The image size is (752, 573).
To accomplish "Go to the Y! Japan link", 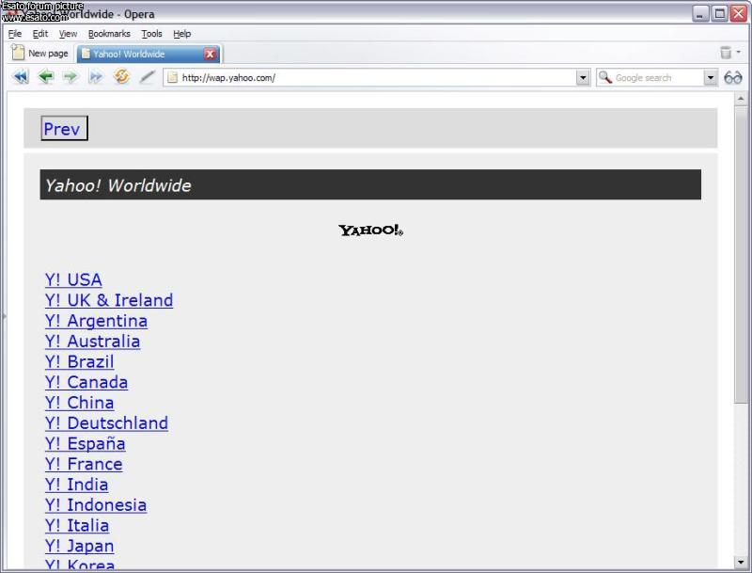I will coord(80,546).
